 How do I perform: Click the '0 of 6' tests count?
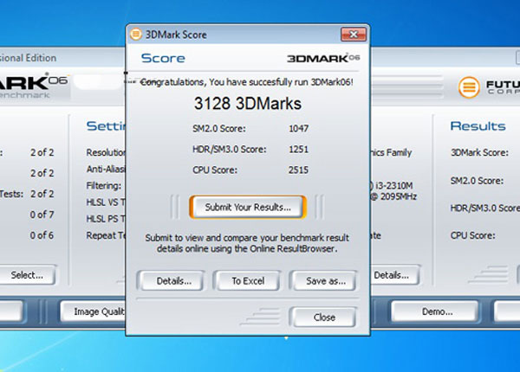point(42,235)
